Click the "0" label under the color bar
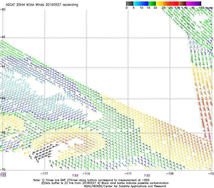Viewport: 214px width, 188px height. [127, 8]
